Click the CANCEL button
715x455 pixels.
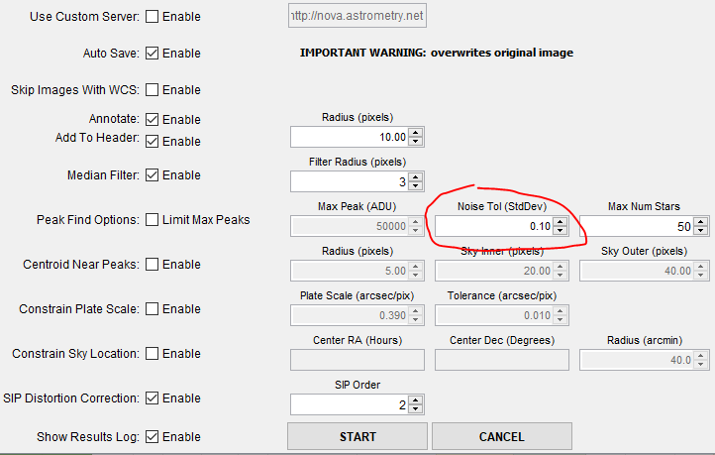point(501,436)
